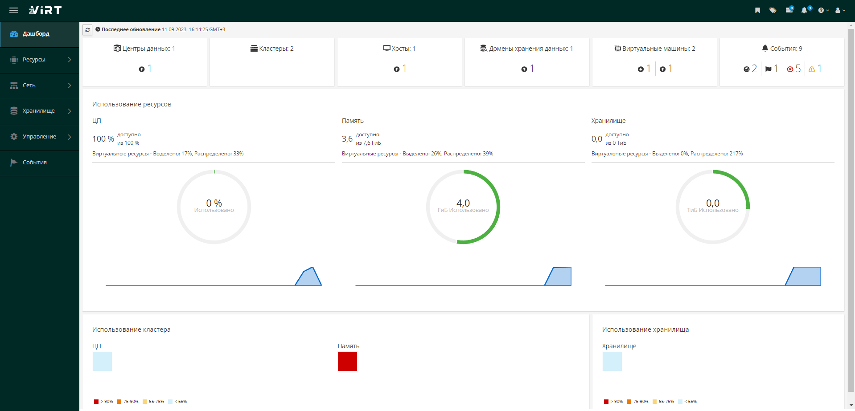Toggle the hamburger navigation menu
This screenshot has height=411, width=855.
click(x=14, y=10)
